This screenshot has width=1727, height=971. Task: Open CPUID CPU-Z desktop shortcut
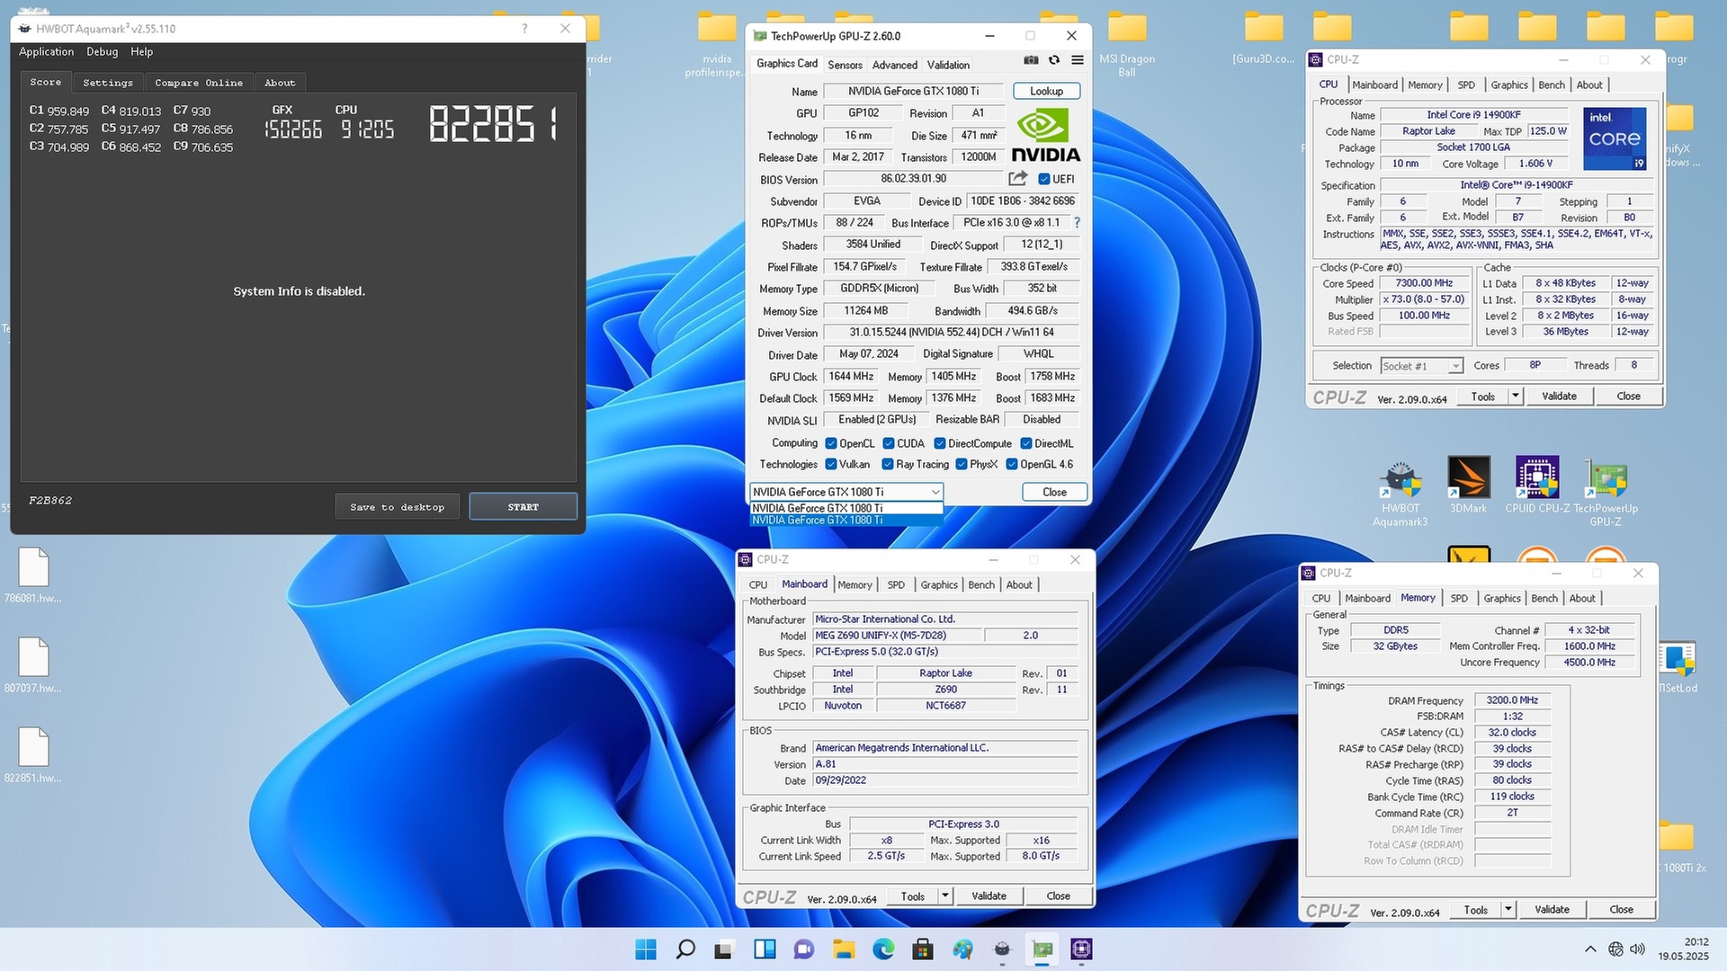pyautogui.click(x=1537, y=485)
